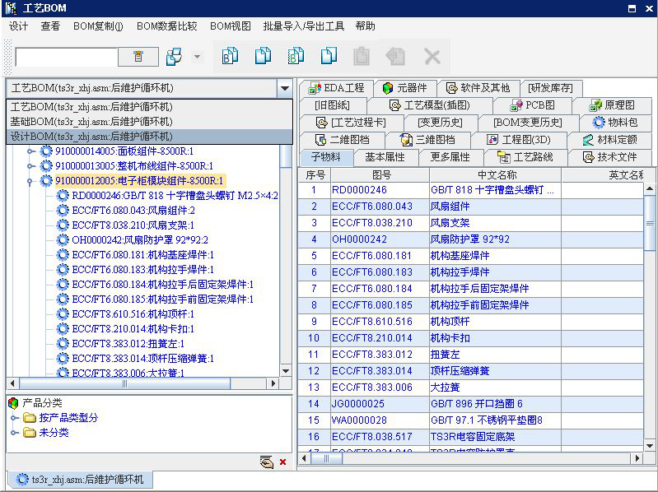Click the 图号 column header
Image resolution: width=658 pixels, height=492 pixels.
pyautogui.click(x=380, y=174)
